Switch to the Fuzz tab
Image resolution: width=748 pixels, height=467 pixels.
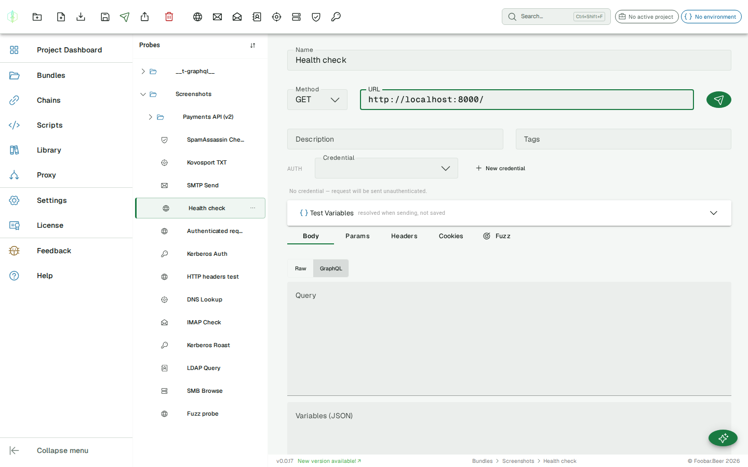[497, 236]
